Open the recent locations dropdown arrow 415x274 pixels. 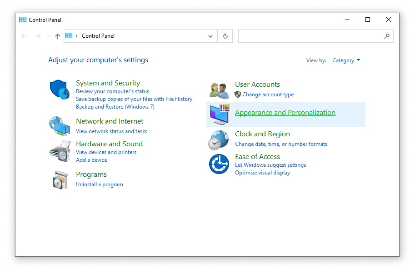[48, 36]
